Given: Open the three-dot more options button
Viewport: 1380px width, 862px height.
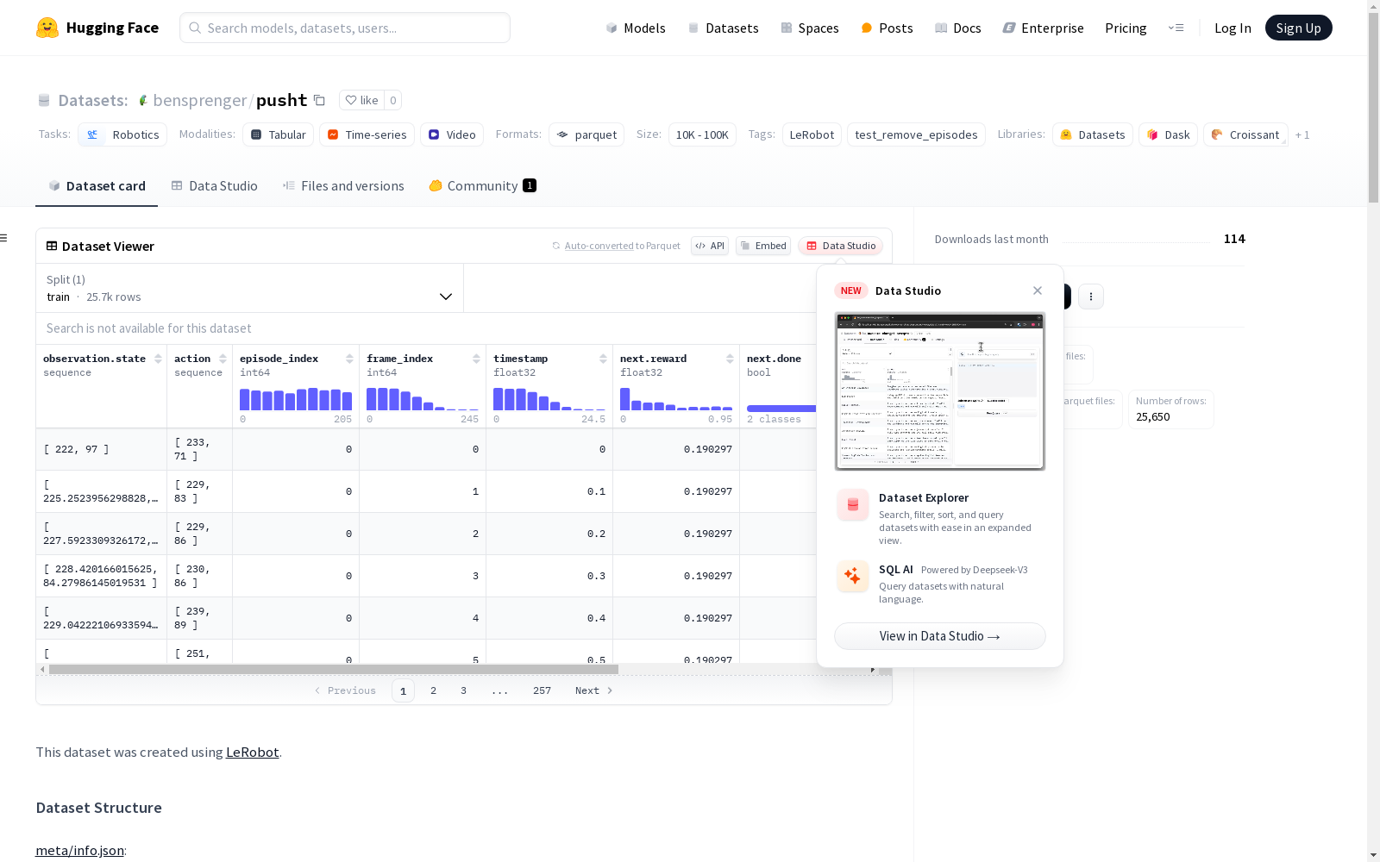Looking at the screenshot, I should [x=1091, y=297].
